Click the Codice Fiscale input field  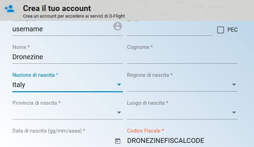coord(182,140)
